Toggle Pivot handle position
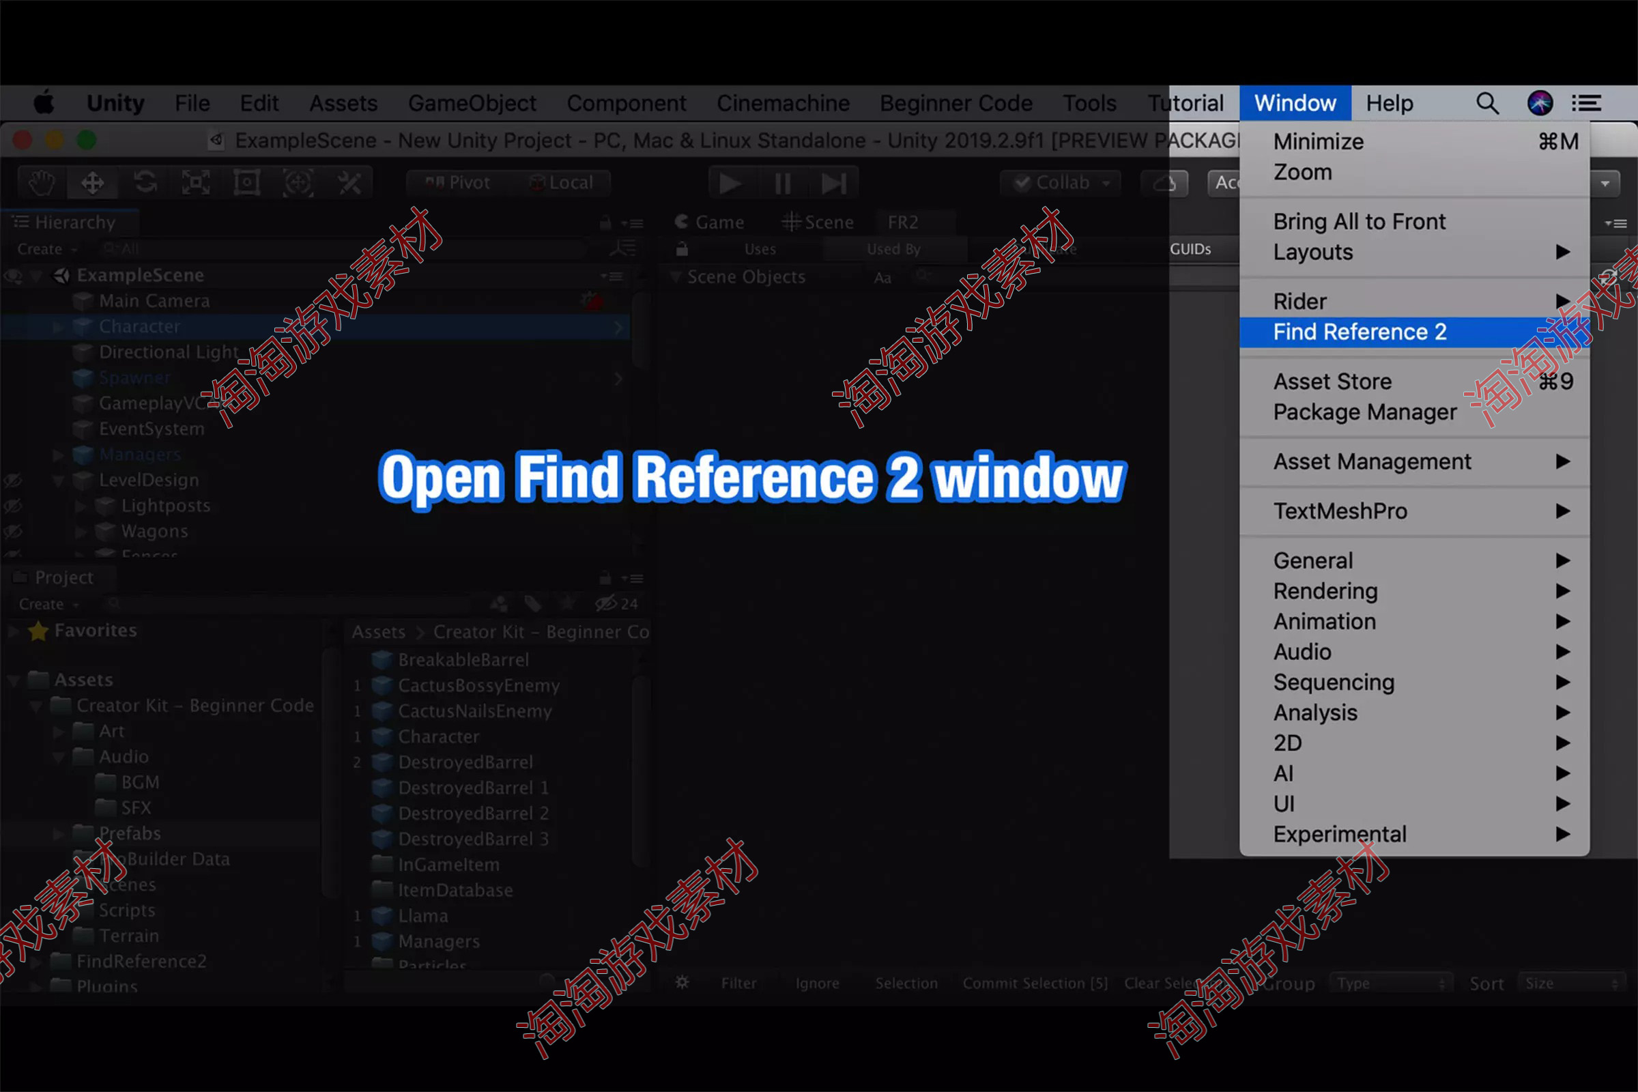The image size is (1638, 1092). tap(457, 183)
